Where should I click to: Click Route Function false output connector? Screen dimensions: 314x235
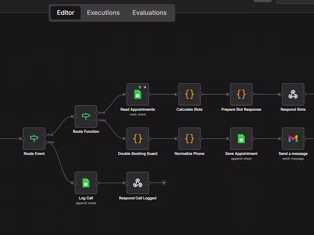point(97,120)
